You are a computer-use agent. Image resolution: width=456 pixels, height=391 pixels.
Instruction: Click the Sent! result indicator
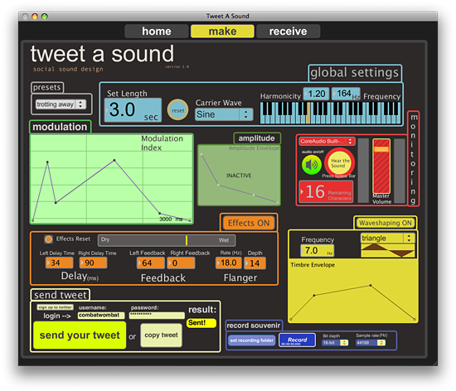point(201,323)
